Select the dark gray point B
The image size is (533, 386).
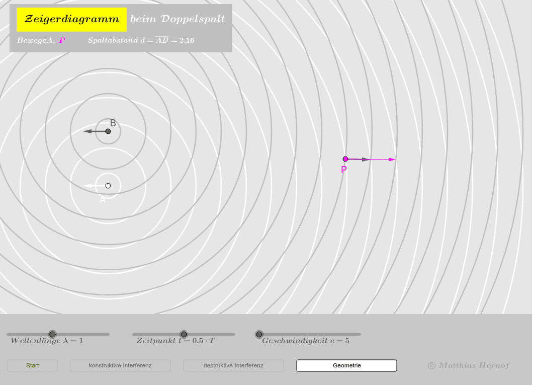(x=108, y=131)
